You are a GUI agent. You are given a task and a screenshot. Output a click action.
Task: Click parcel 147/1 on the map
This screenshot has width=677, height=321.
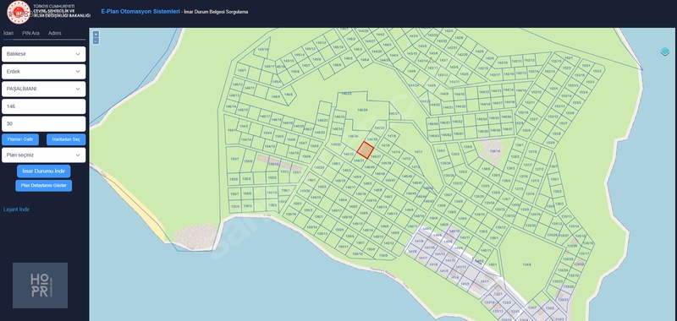(x=418, y=152)
